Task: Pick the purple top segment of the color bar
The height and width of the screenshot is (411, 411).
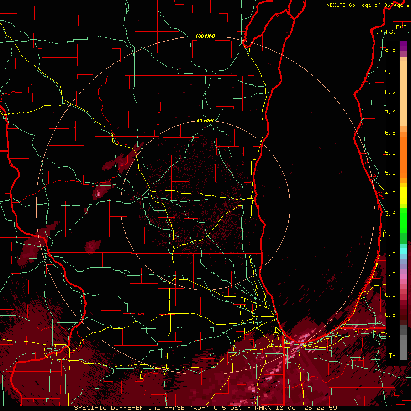Action: [x=403, y=46]
